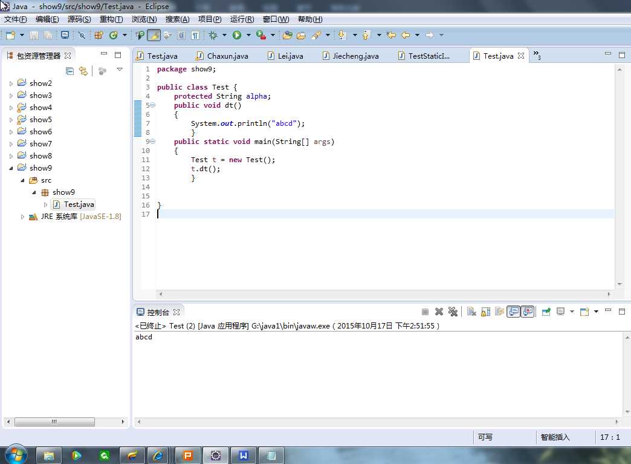Toggle Show Console on Standard Out

[514, 312]
